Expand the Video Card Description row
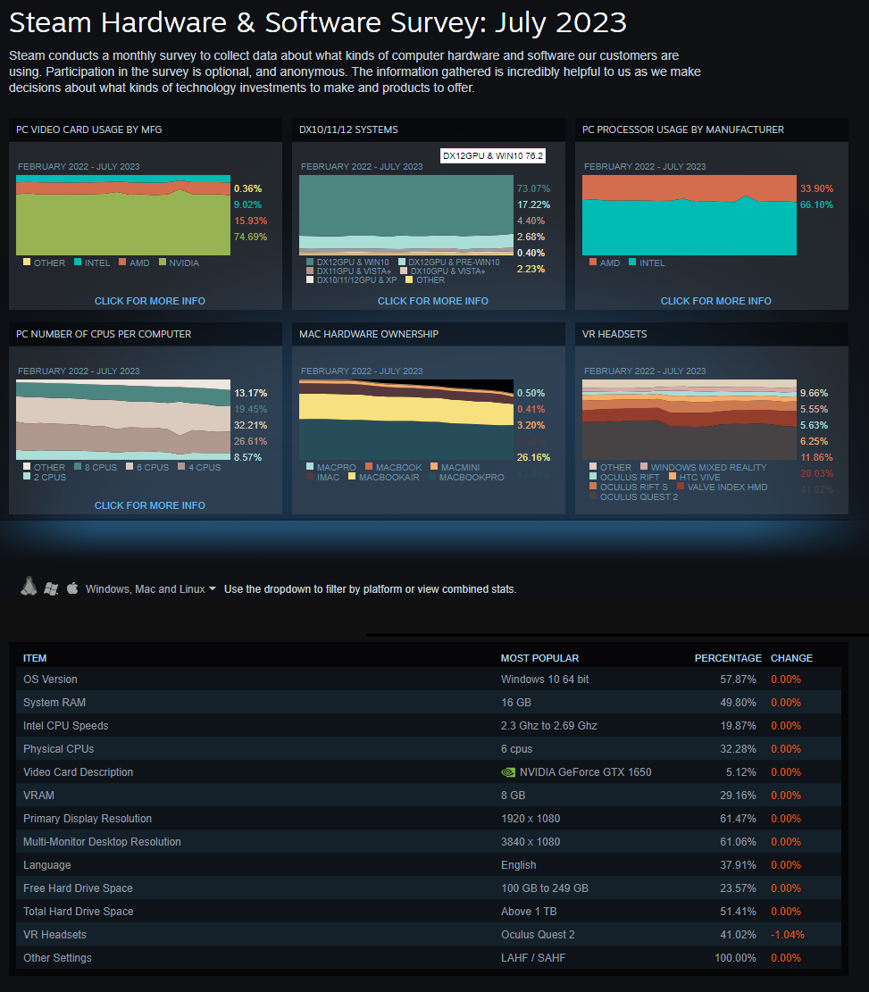This screenshot has height=992, width=869. [429, 771]
